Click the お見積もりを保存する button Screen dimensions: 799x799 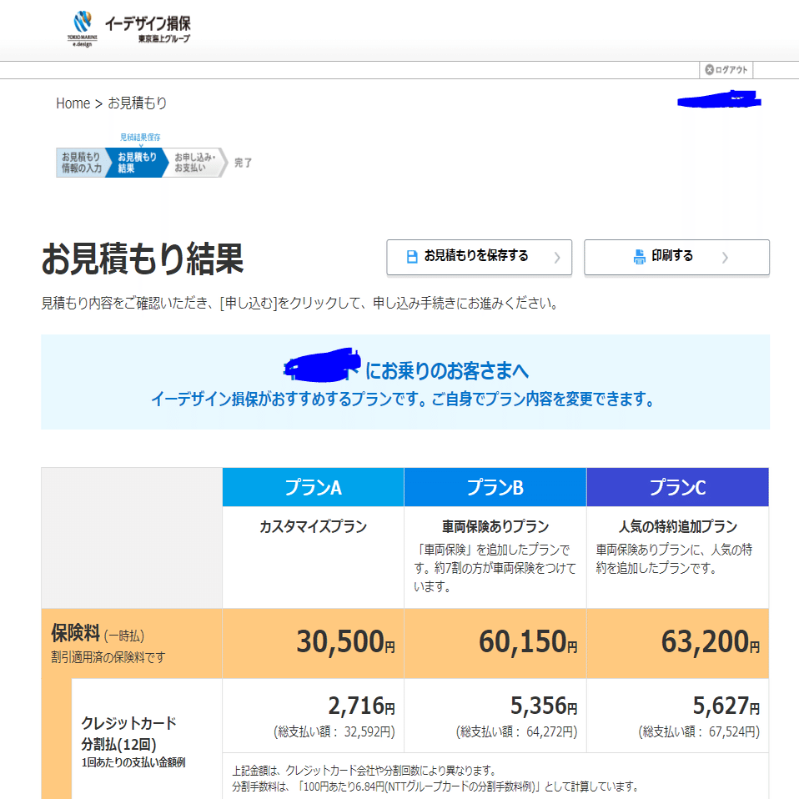479,258
